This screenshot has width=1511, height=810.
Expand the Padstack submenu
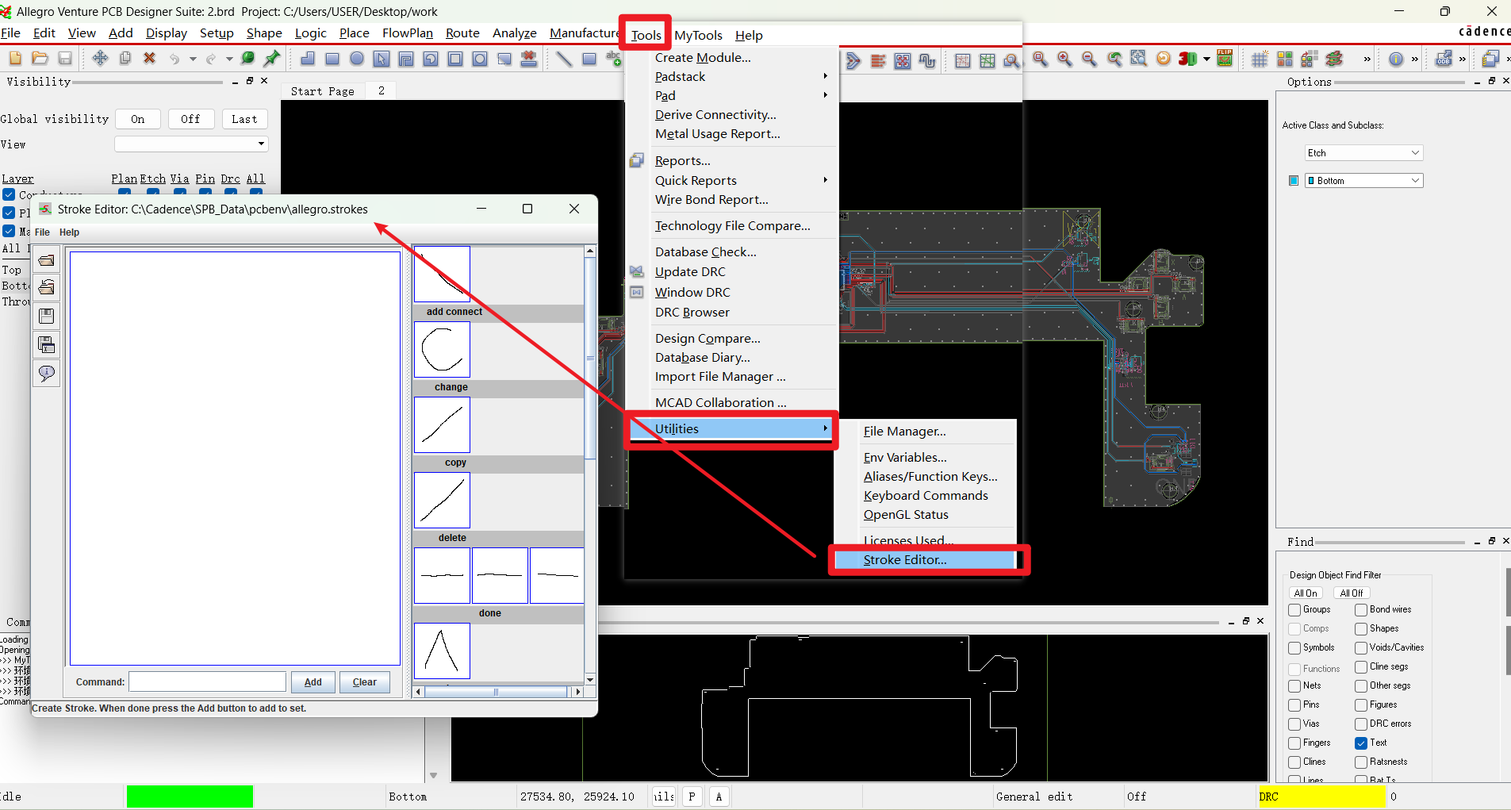pyautogui.click(x=741, y=76)
